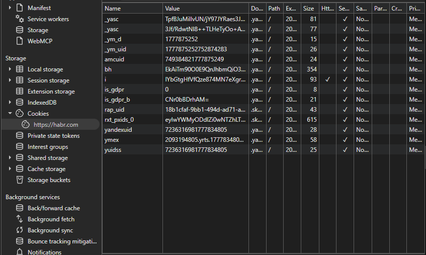Click the Service workers gear icon
The width and height of the screenshot is (426, 255).
click(x=20, y=19)
